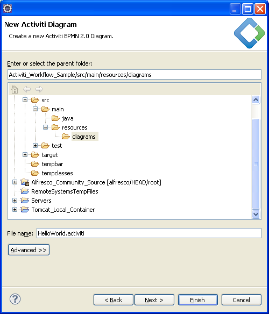Image resolution: width=269 pixels, height=314 pixels.
Task: Click the Finish button
Action: pos(197,300)
